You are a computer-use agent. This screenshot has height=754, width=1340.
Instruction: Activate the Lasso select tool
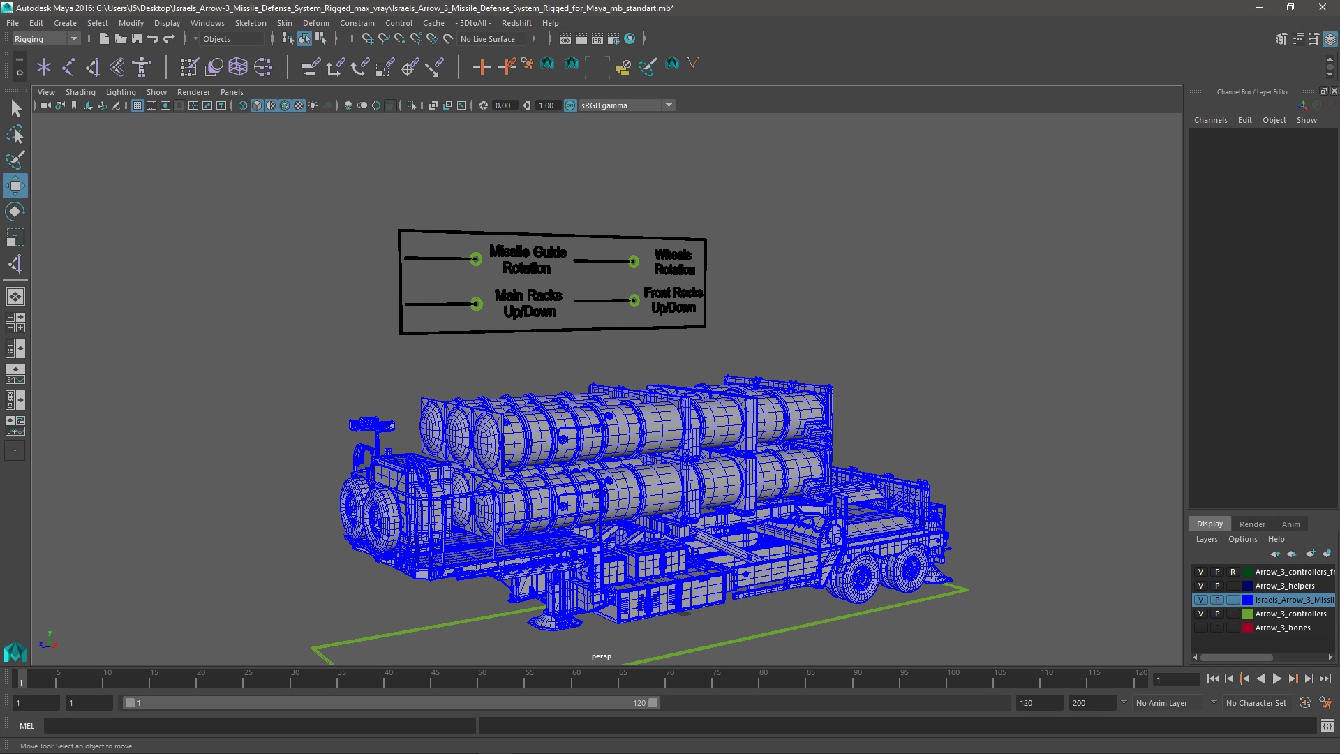tap(15, 134)
